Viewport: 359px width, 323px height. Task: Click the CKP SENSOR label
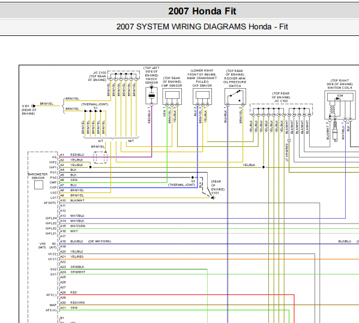click(202, 86)
